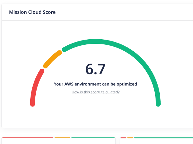Click the orange bar on bottom-left card
Viewport: 193px width, 144px height.
[62, 138]
